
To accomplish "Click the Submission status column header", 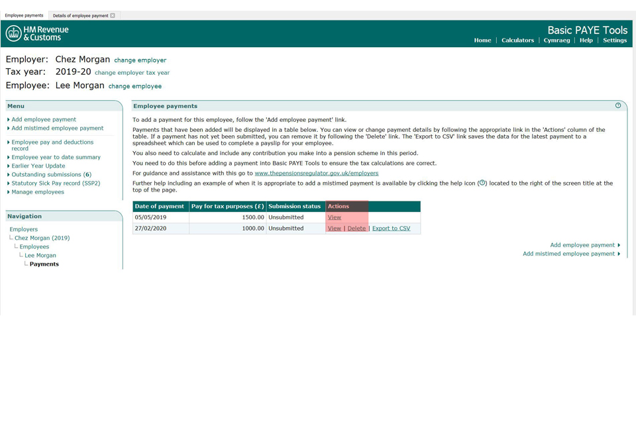I will coord(295,206).
